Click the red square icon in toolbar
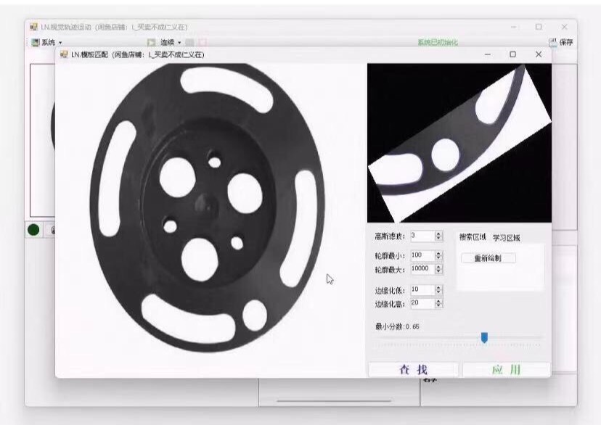 click(x=203, y=43)
